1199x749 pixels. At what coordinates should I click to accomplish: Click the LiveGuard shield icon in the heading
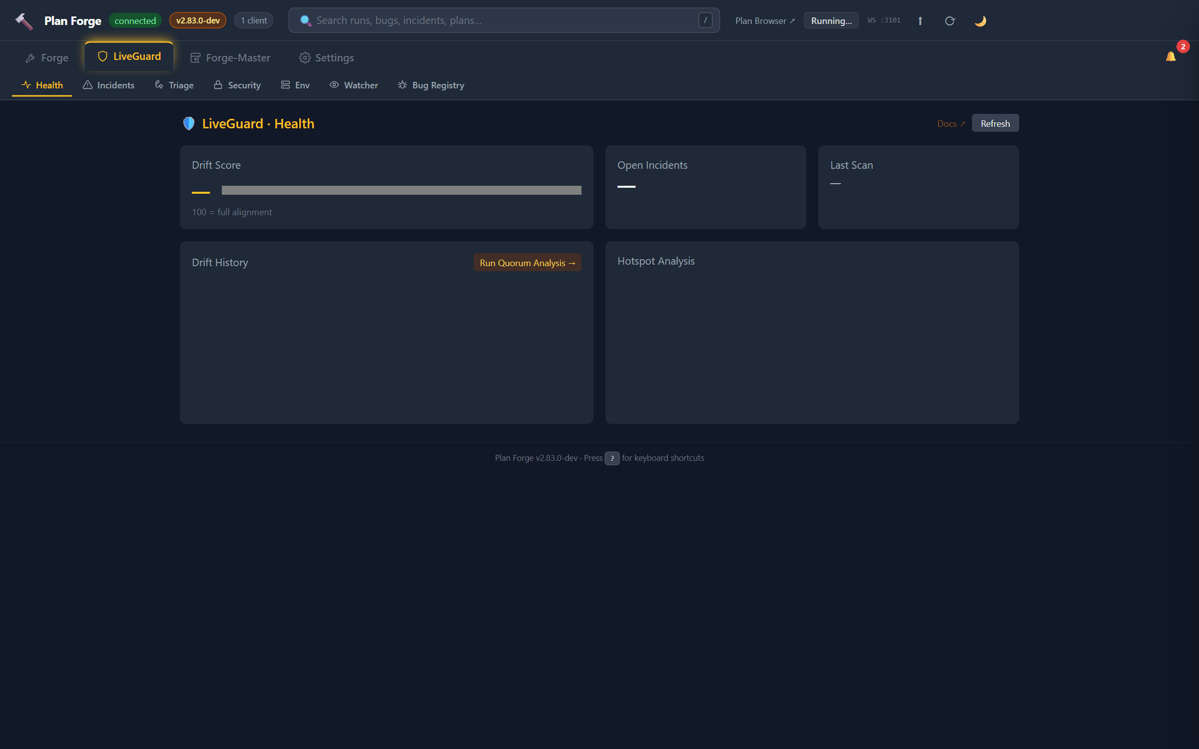(189, 123)
